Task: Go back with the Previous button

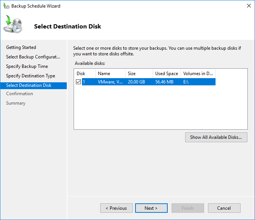Action: pyautogui.click(x=116, y=208)
